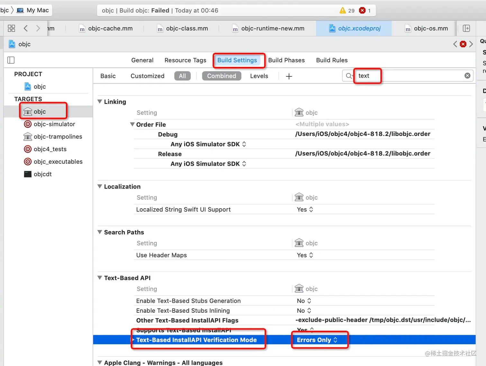The height and width of the screenshot is (366, 486).
Task: Switch to Combined view
Action: point(221,76)
